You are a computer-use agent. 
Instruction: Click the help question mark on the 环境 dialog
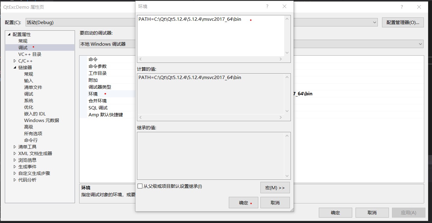point(267,6)
